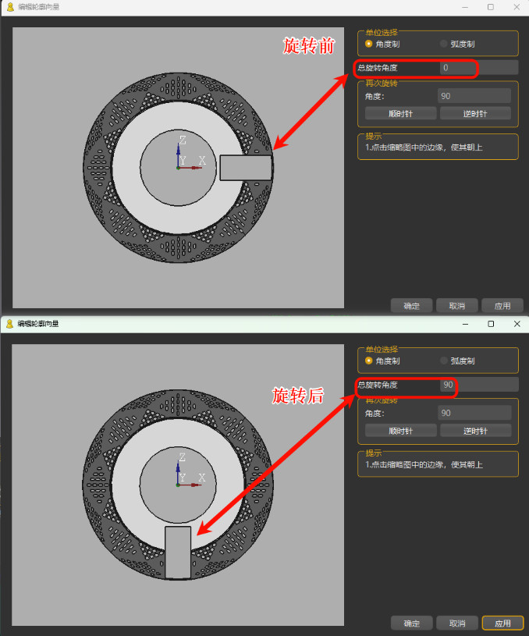Focus the 角度 input in the upper dialog
This screenshot has width=529, height=636.
tap(474, 96)
